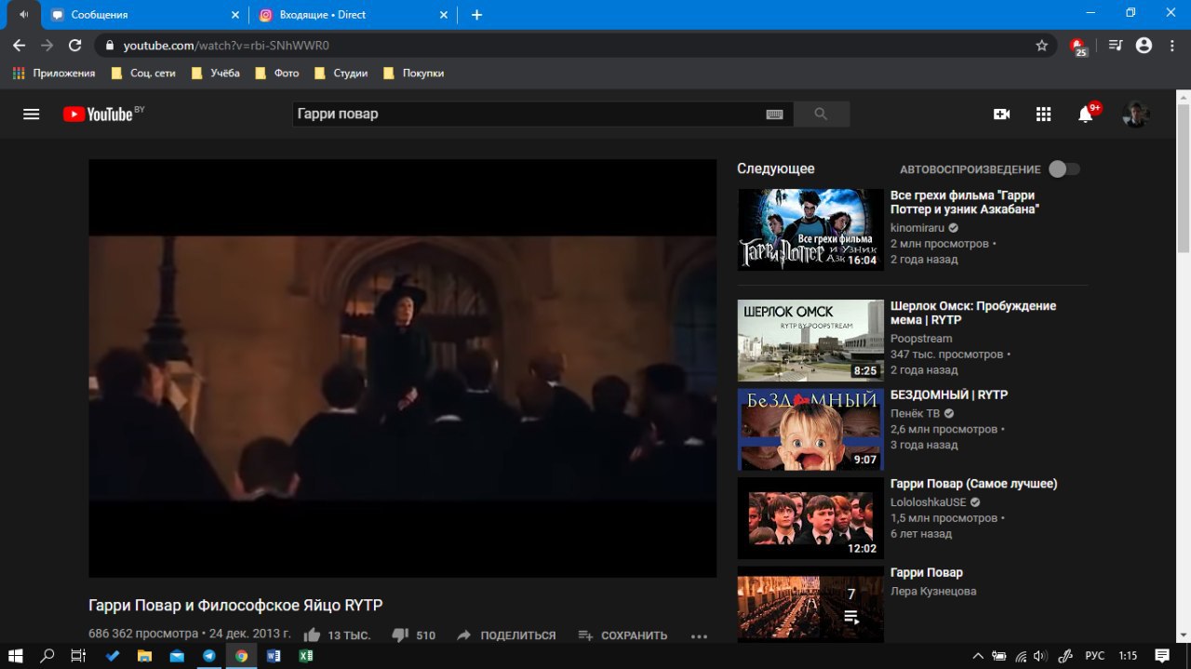Open the on-screen keyboard in search box

(x=774, y=114)
